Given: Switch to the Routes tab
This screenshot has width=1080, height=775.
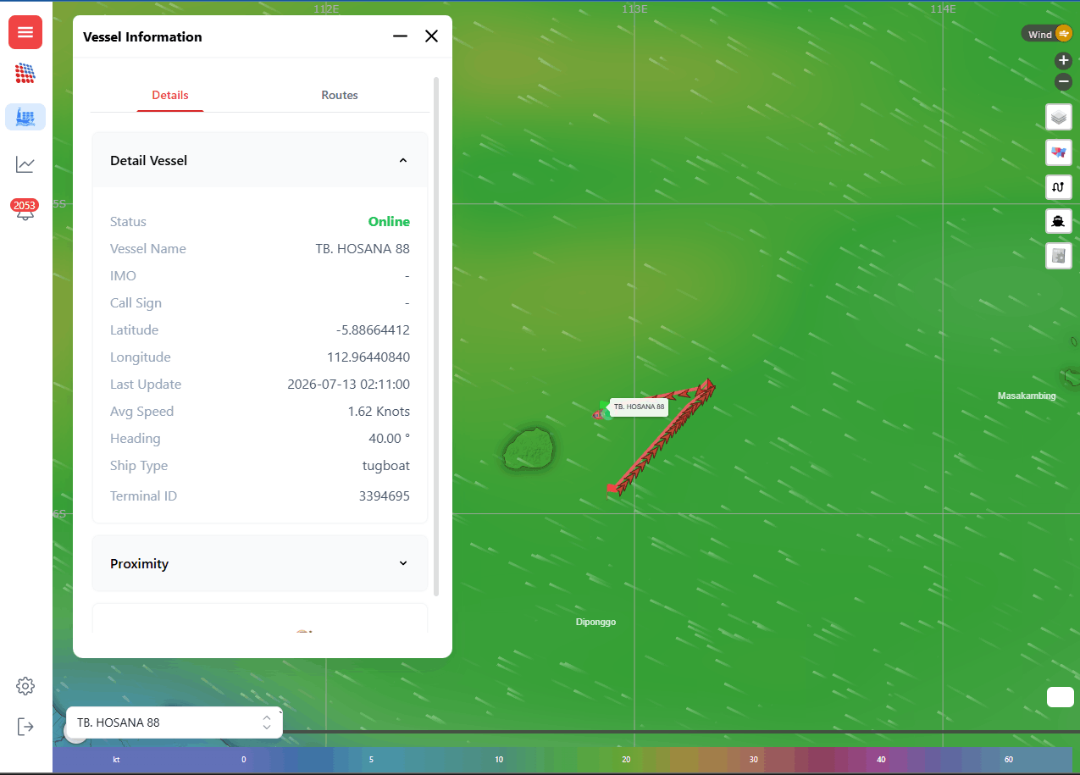Looking at the screenshot, I should click(340, 95).
